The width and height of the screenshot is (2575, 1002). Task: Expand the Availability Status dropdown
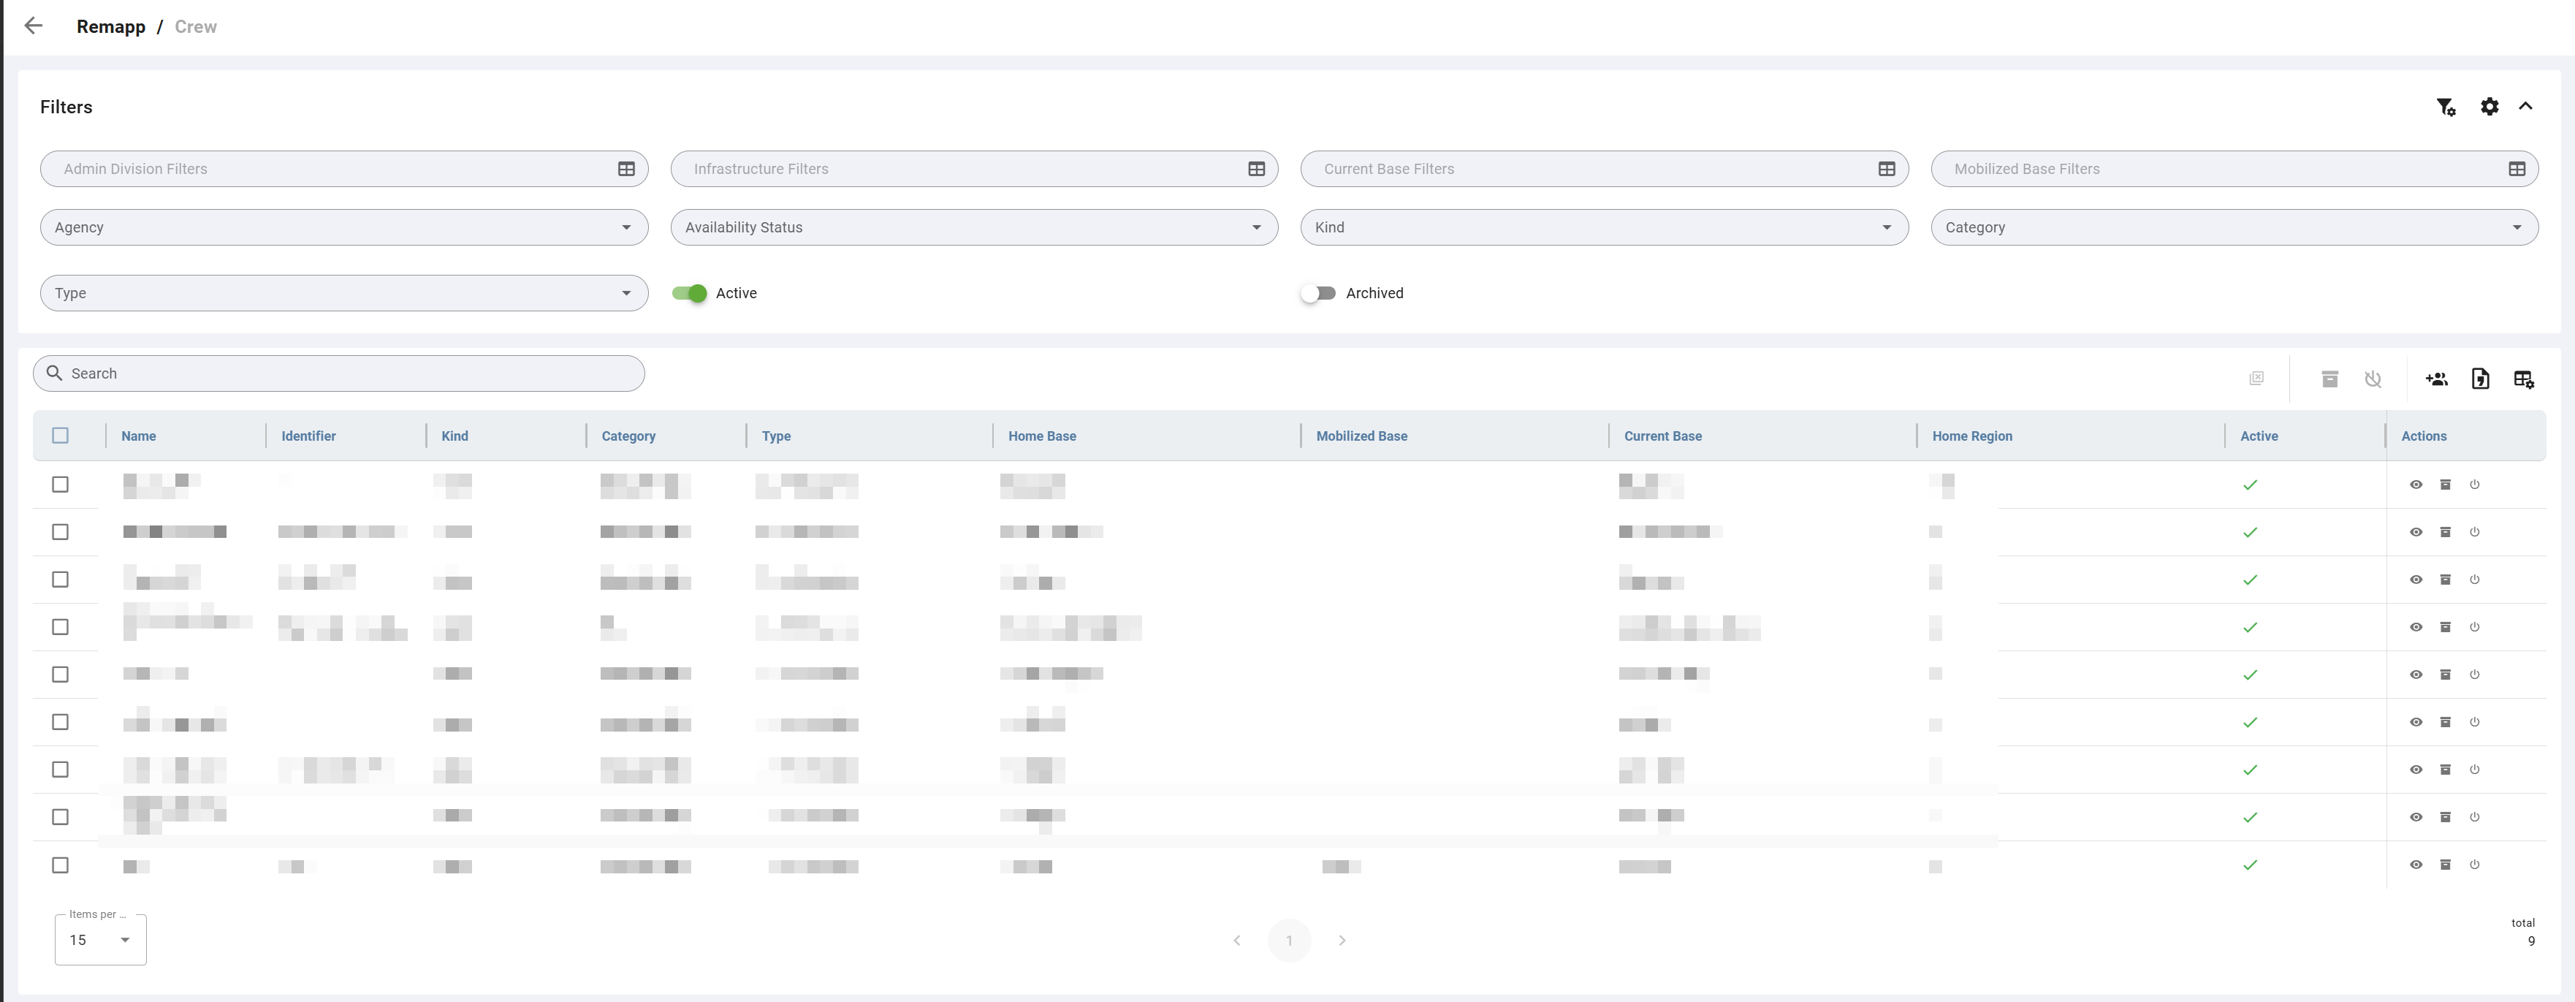[x=973, y=228]
